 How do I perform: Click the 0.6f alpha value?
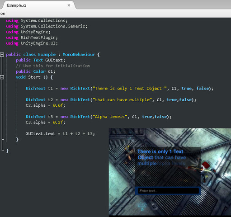pyautogui.click(x=58, y=105)
